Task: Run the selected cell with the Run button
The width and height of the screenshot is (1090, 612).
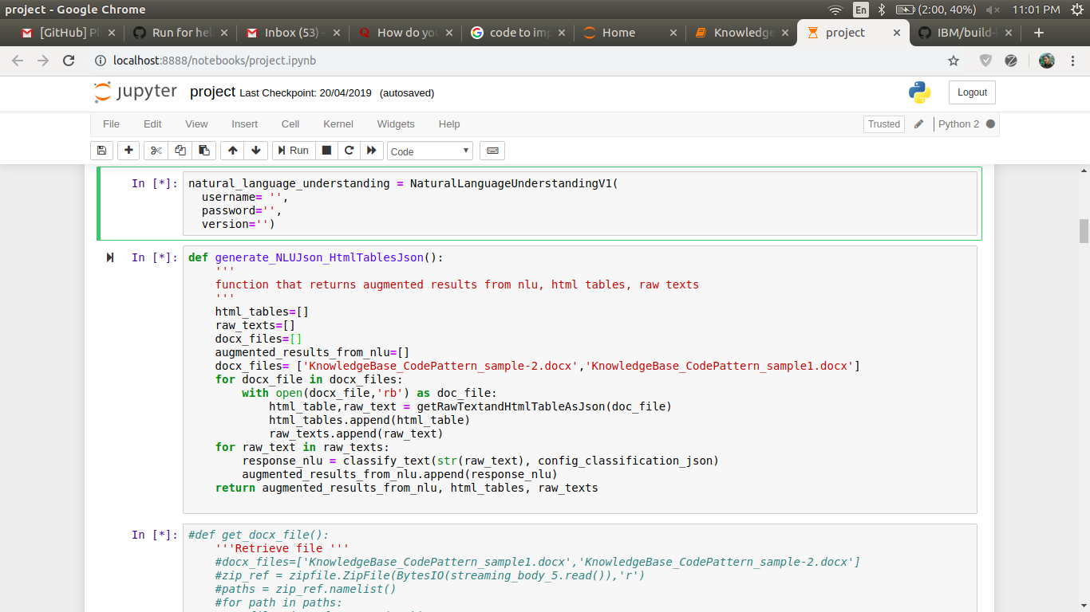Action: click(293, 151)
